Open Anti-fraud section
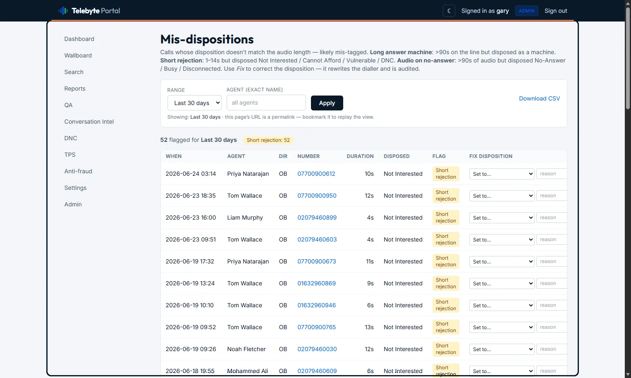 (78, 171)
